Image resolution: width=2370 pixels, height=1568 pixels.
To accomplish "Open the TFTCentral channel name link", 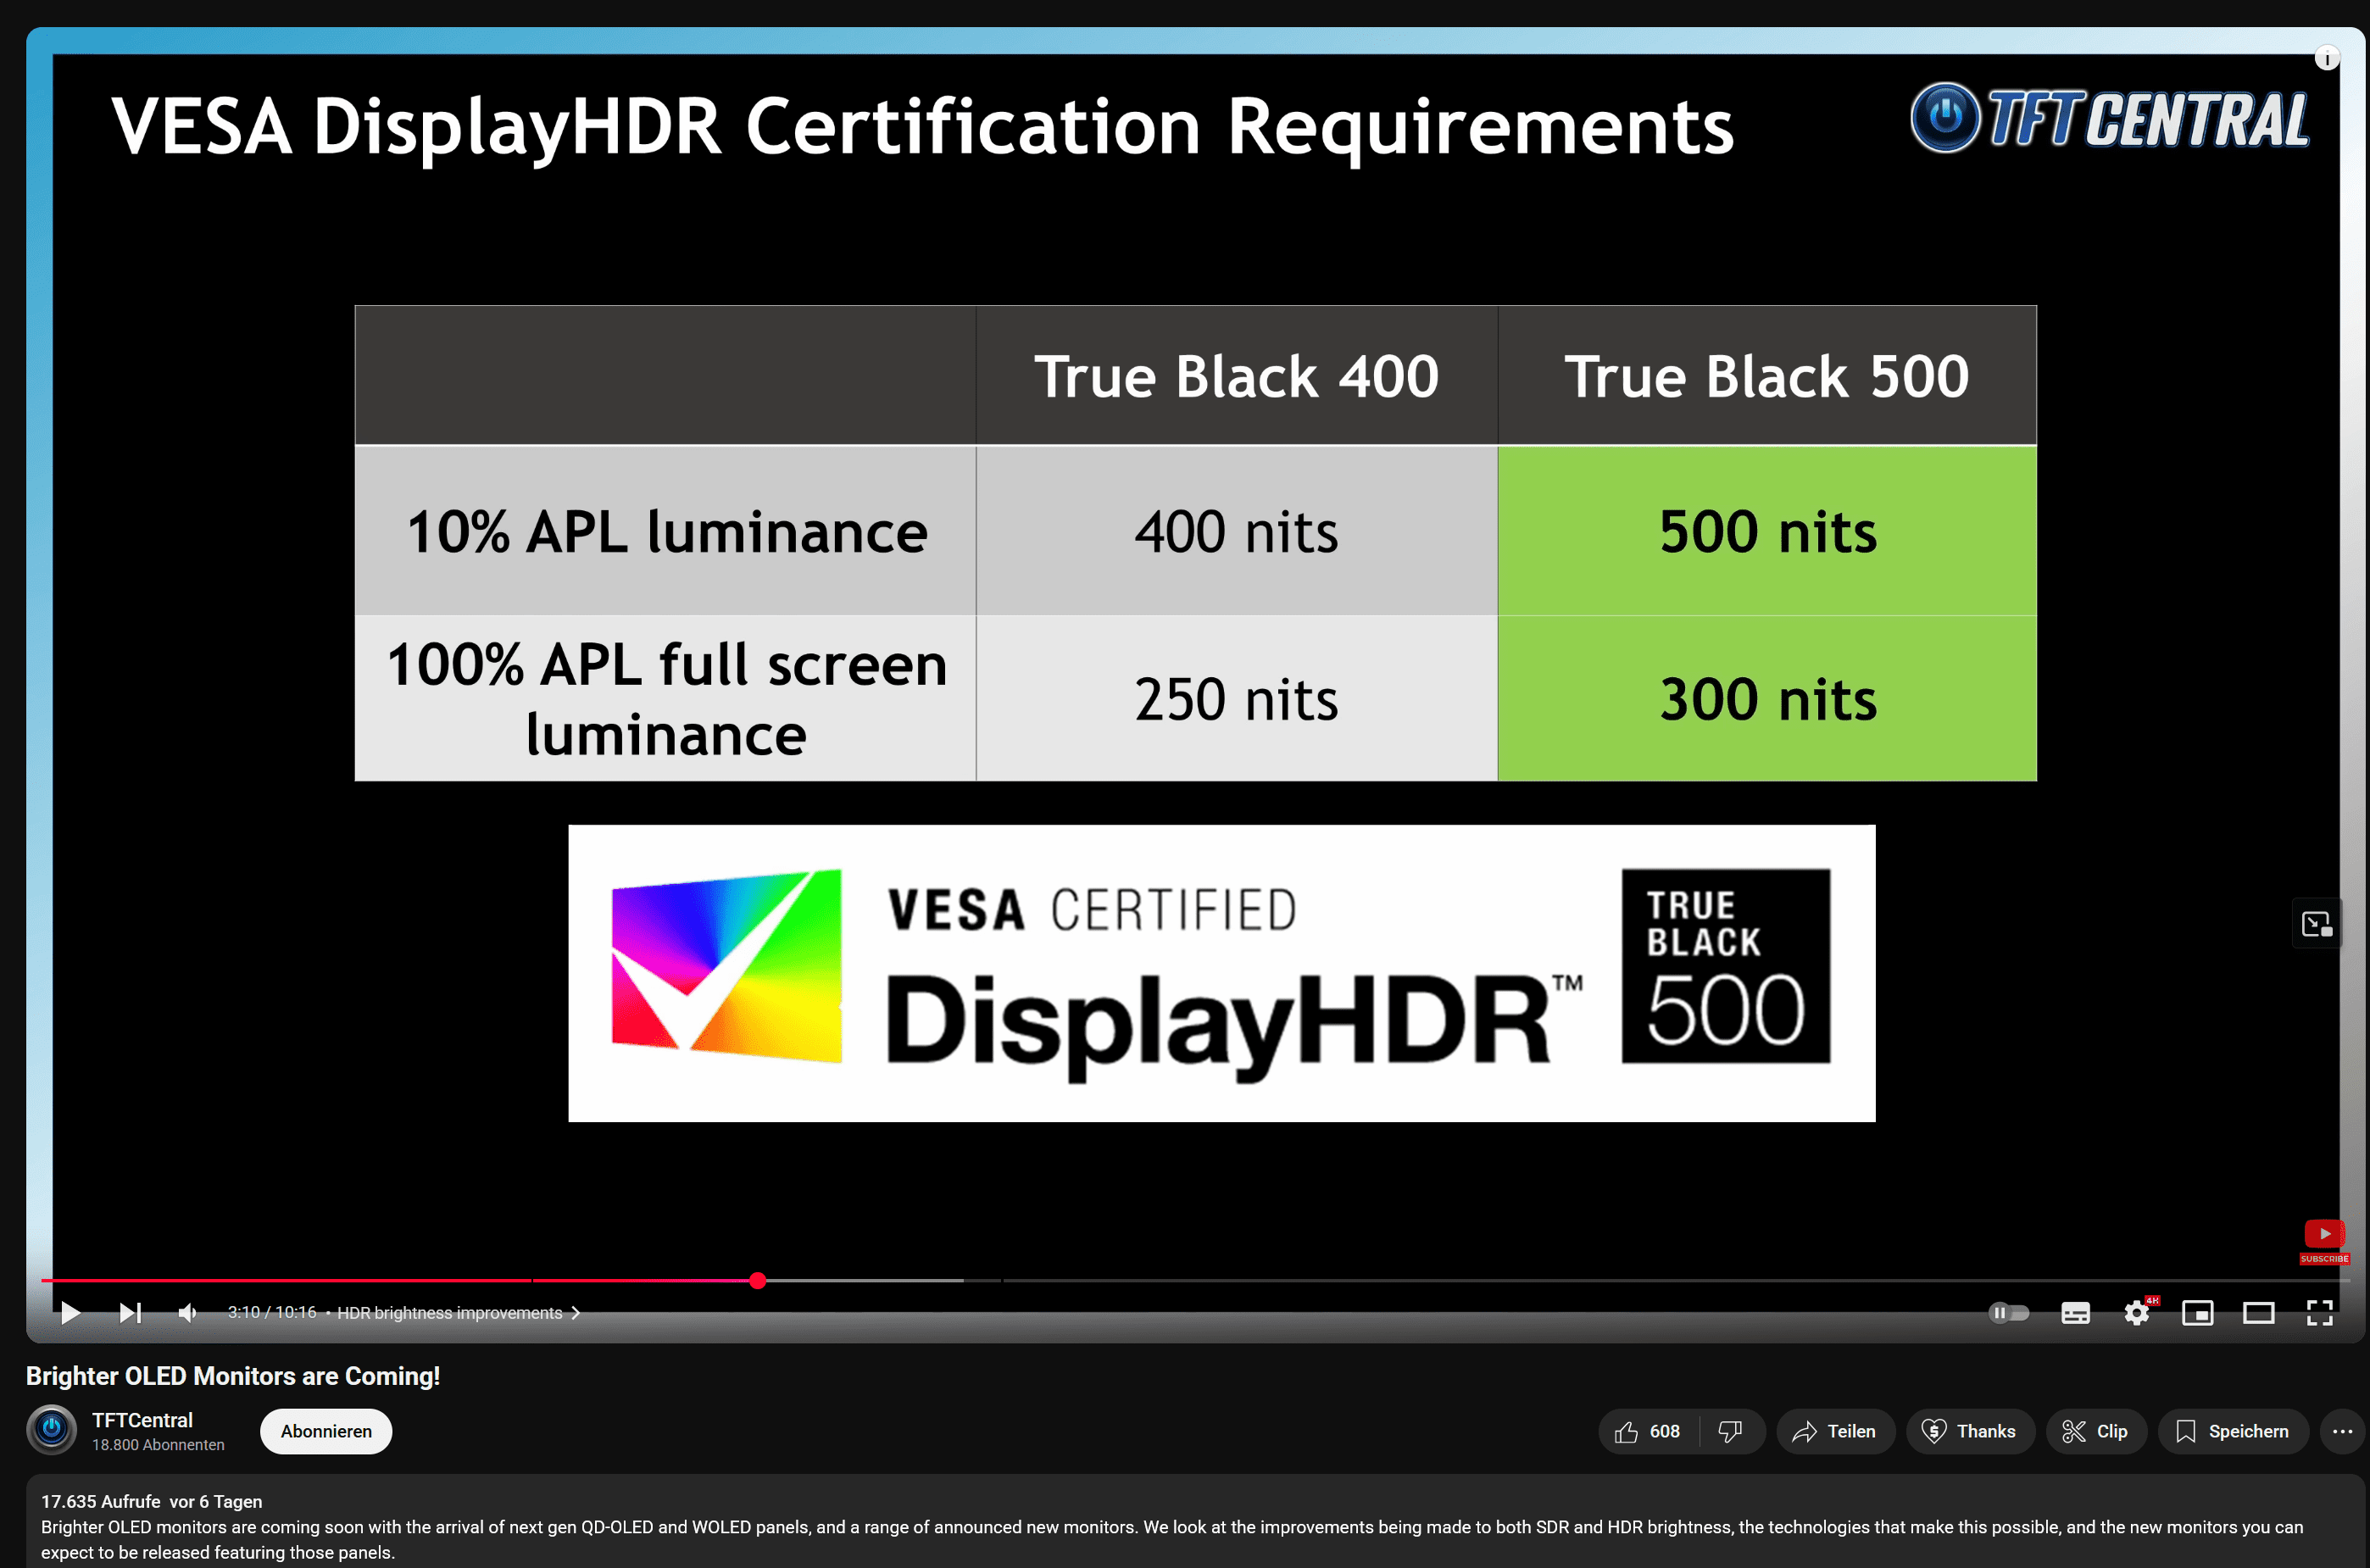I will (x=142, y=1420).
